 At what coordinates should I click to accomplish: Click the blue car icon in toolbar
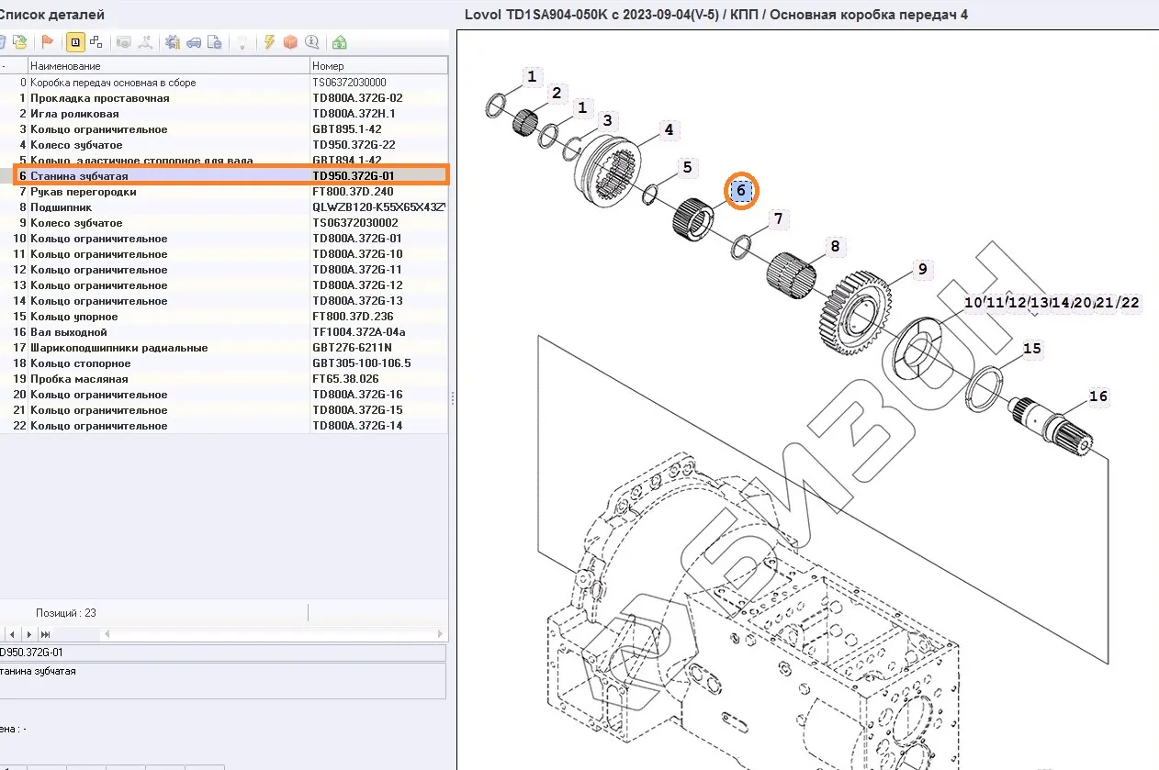[x=193, y=42]
